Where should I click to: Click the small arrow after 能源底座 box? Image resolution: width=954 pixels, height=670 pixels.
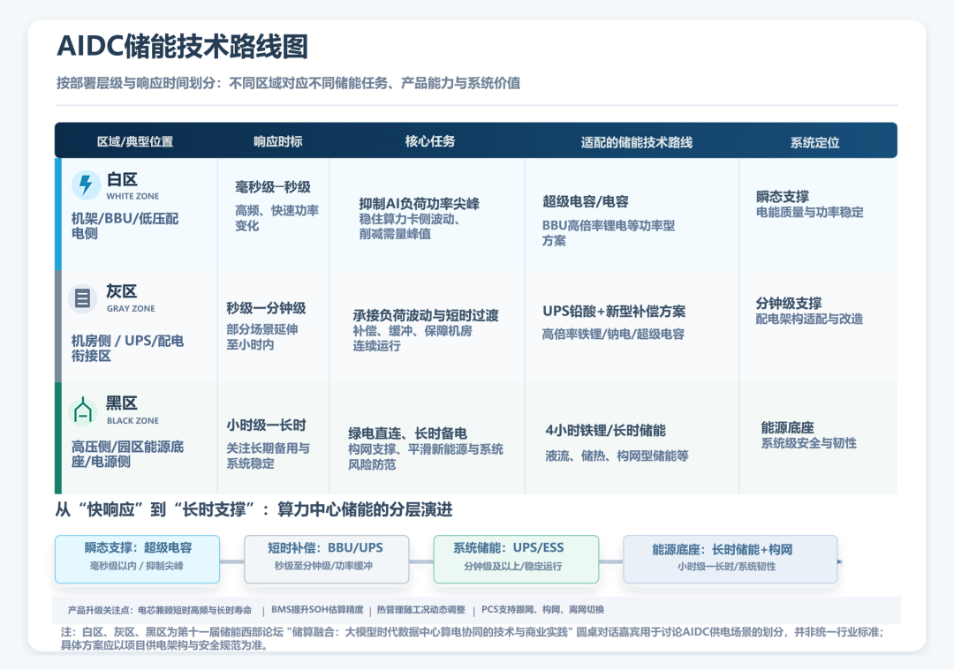click(840, 561)
